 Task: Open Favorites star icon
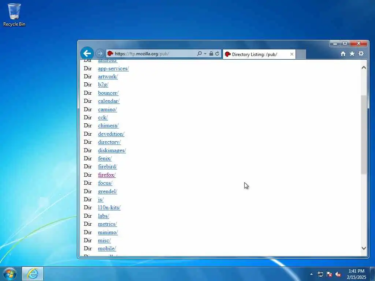click(352, 54)
